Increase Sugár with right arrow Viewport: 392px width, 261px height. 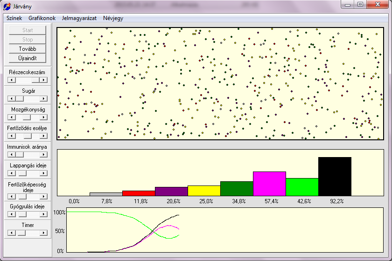click(x=43, y=99)
